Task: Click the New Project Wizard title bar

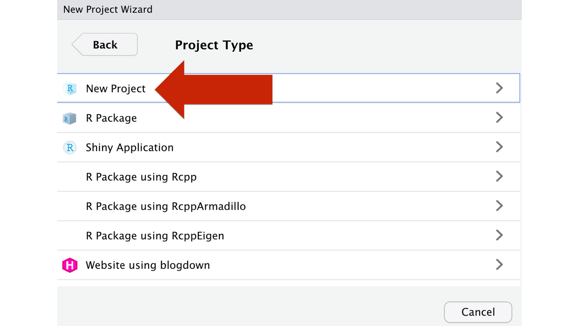Action: click(289, 10)
